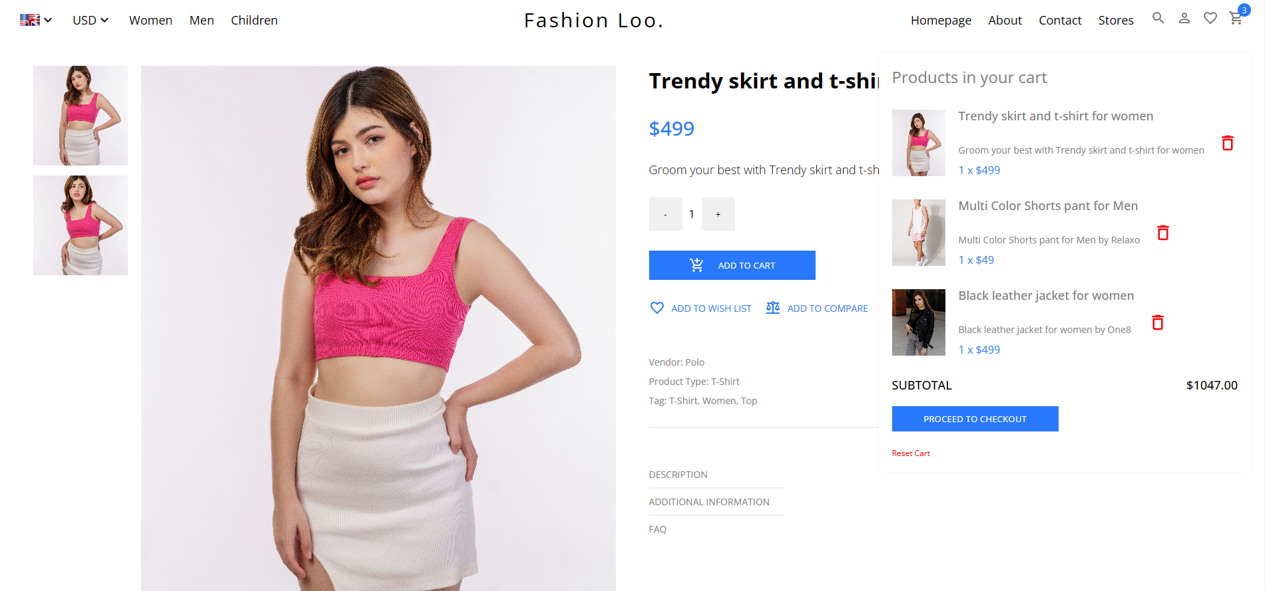Reset the cart
Image resolution: width=1265 pixels, height=591 pixels.
pyautogui.click(x=911, y=453)
